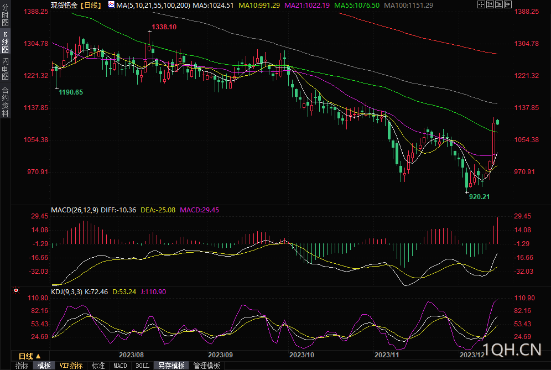Image resolution: width=551 pixels, height=370 pixels.
Task: Expand the 日线 period selector arrow
Action: (x=38, y=356)
